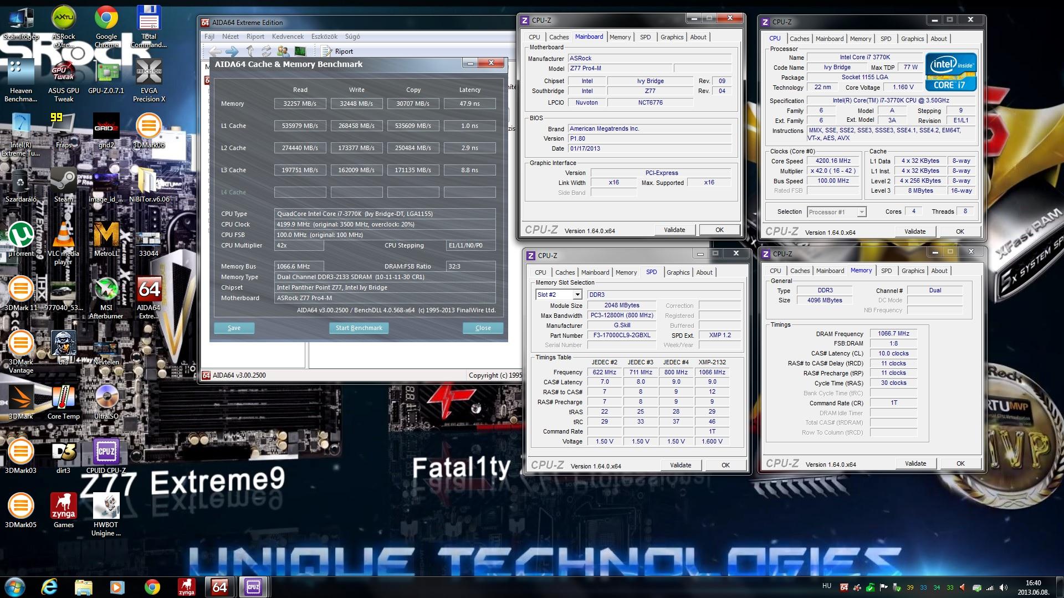Click the taskbar clock showing 16:40

click(1033, 587)
